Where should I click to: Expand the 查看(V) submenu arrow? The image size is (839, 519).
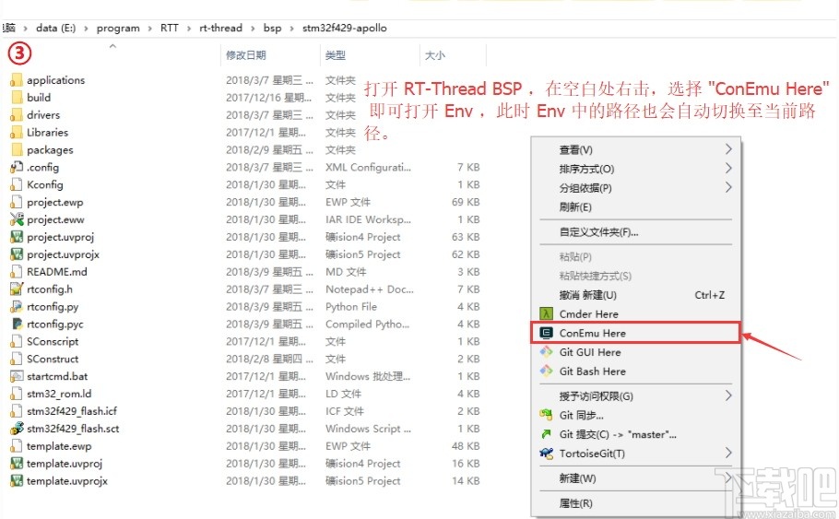point(728,149)
